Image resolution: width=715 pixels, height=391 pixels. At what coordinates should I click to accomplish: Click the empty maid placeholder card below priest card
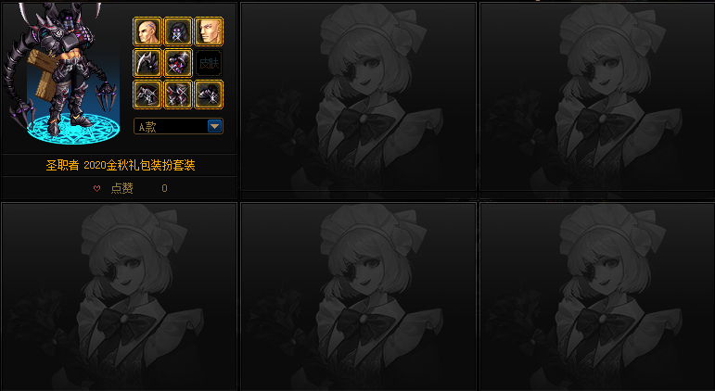pyautogui.click(x=120, y=296)
